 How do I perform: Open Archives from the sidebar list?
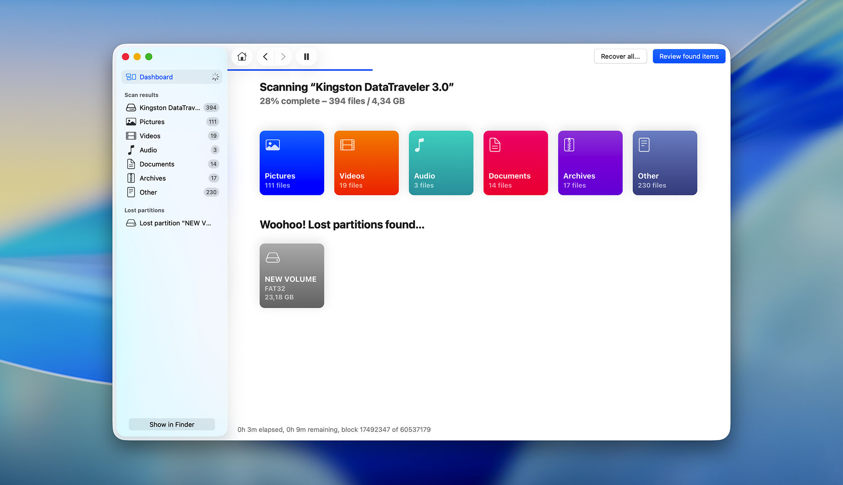click(153, 178)
